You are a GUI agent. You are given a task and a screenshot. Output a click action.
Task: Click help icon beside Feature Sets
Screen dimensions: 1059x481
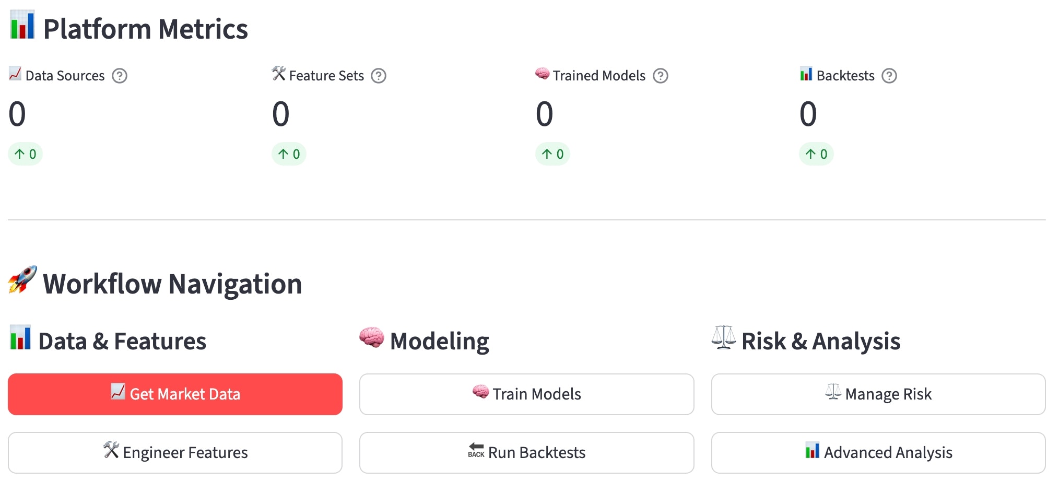(379, 76)
